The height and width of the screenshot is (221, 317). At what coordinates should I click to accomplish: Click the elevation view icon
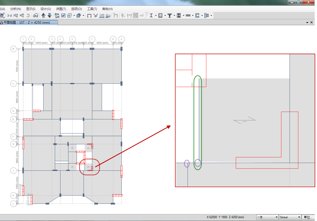pos(22,15)
